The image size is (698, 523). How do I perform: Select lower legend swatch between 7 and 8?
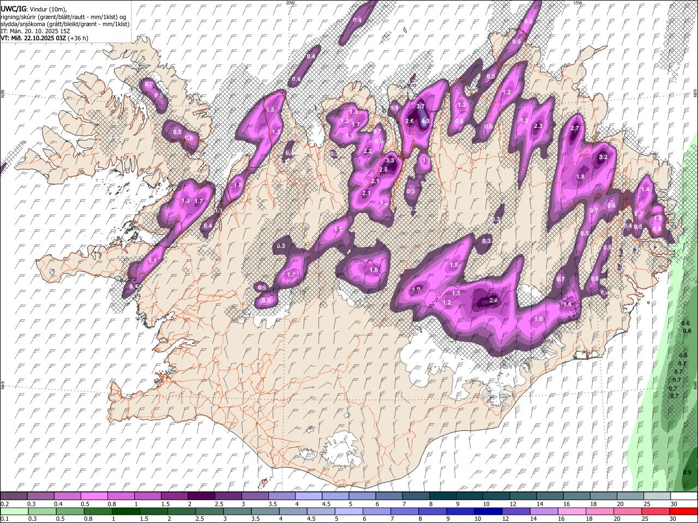404,511
